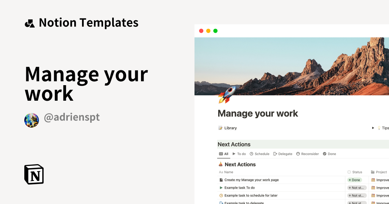Screen dimensions: 389x204
Task: Switch to the To do view tab
Action: 240,154
